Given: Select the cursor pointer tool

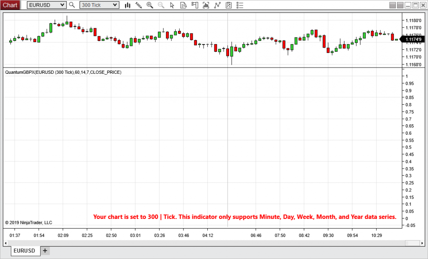Looking at the screenshot, I should [x=172, y=5].
